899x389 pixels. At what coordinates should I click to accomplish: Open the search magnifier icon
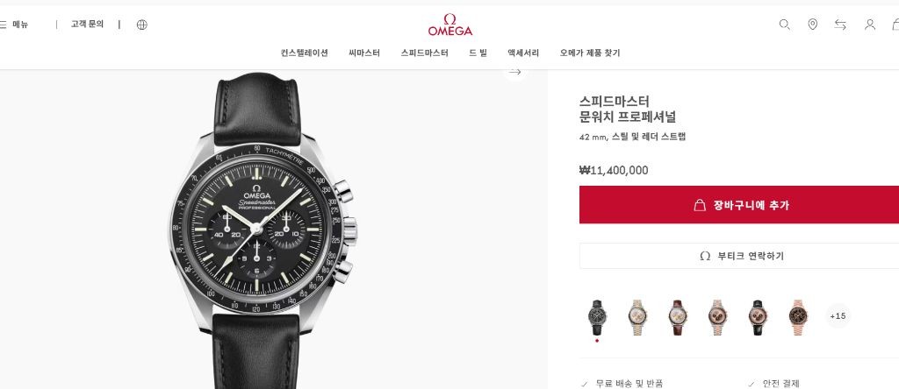pyautogui.click(x=784, y=25)
